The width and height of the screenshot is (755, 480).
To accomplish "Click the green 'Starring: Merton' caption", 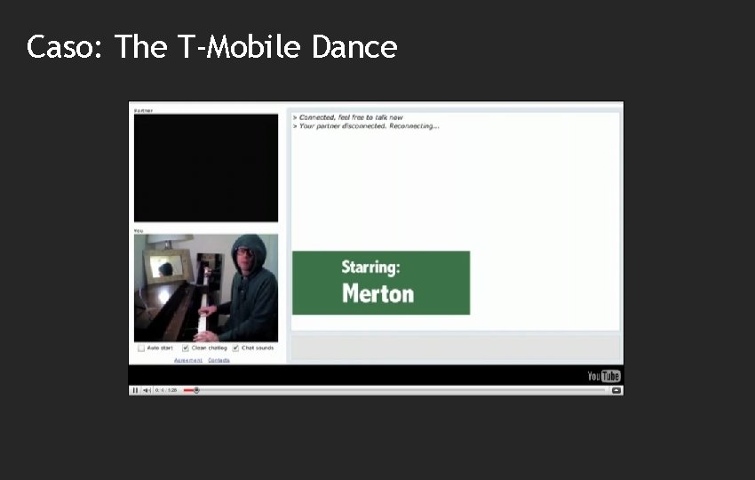I will pyautogui.click(x=381, y=283).
